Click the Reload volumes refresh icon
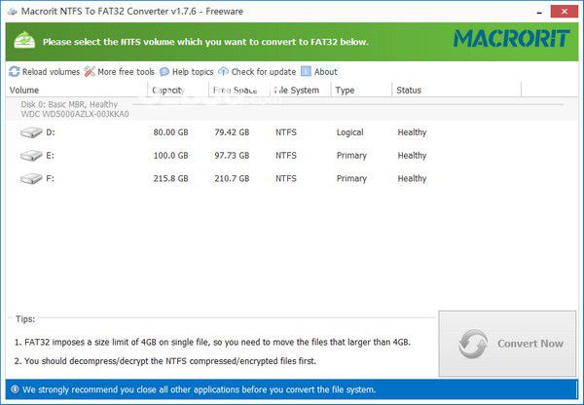Screen dimensions: 584x405 point(15,71)
